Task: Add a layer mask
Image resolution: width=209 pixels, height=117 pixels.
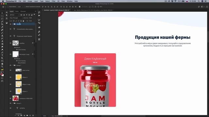Action: point(21,116)
